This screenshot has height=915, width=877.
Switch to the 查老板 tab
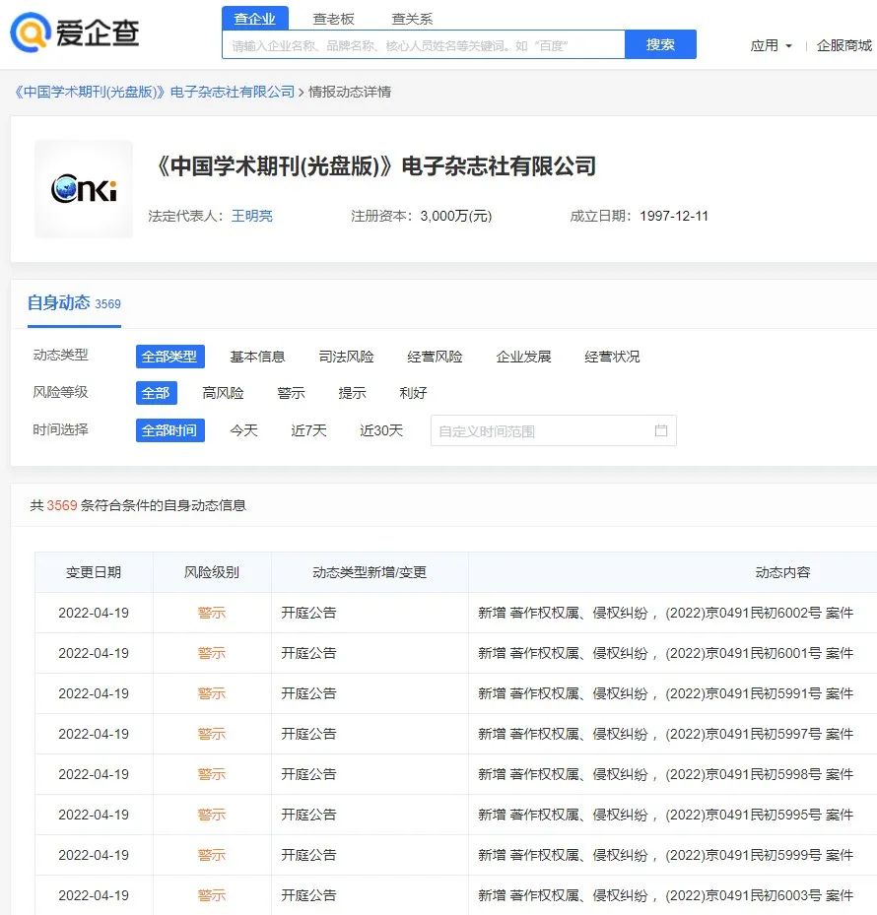coord(333,19)
